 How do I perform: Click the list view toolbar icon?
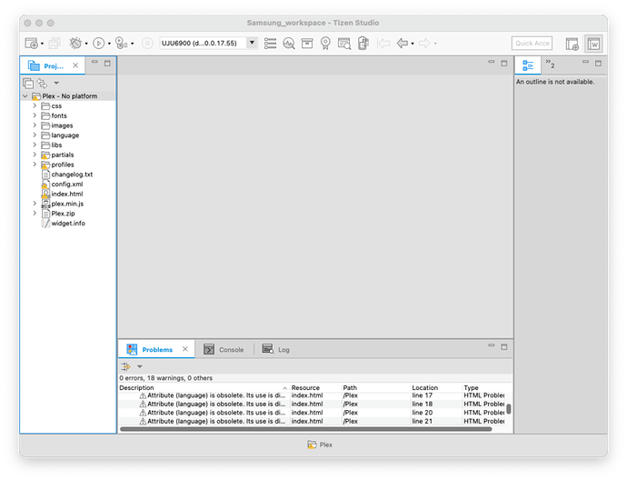(x=270, y=43)
